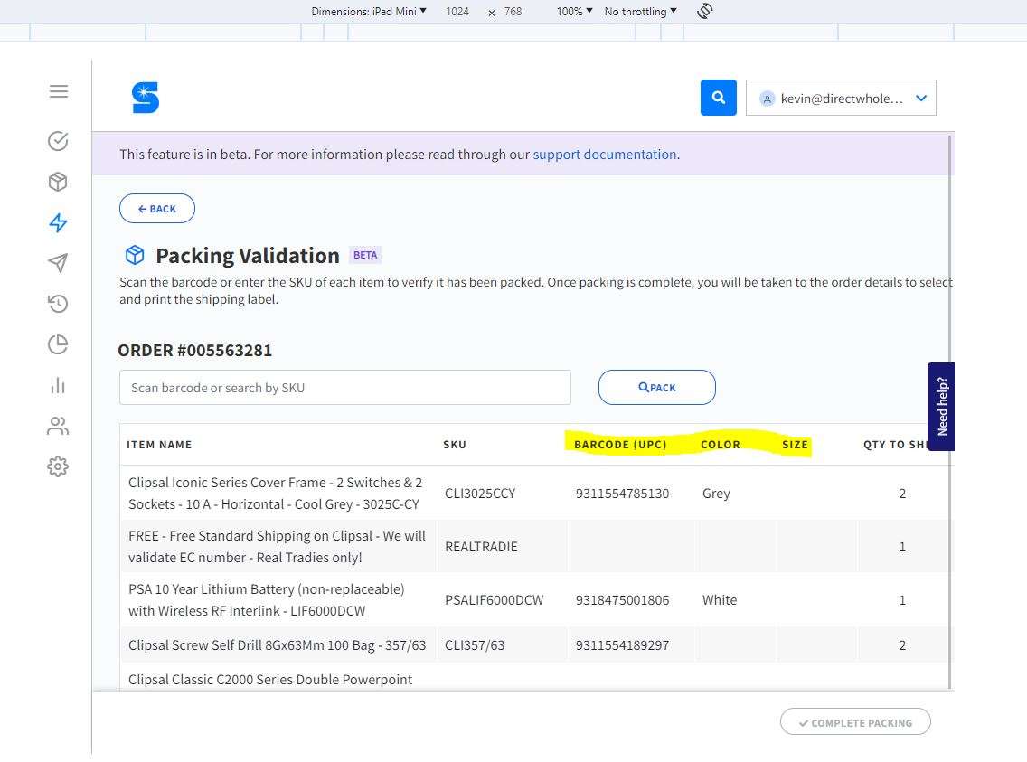Open the Dimensions iPad Mini dropdown
The width and height of the screenshot is (1027, 762).
pos(369,11)
